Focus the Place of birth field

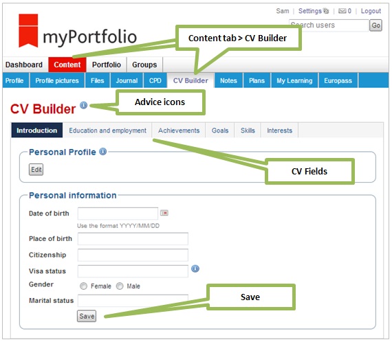pyautogui.click(x=133, y=239)
